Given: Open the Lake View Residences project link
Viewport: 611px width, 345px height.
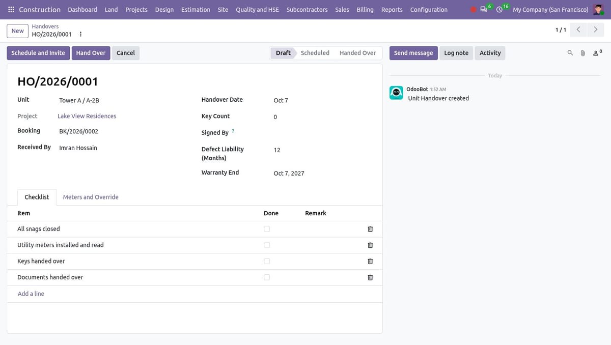Looking at the screenshot, I should [87, 116].
